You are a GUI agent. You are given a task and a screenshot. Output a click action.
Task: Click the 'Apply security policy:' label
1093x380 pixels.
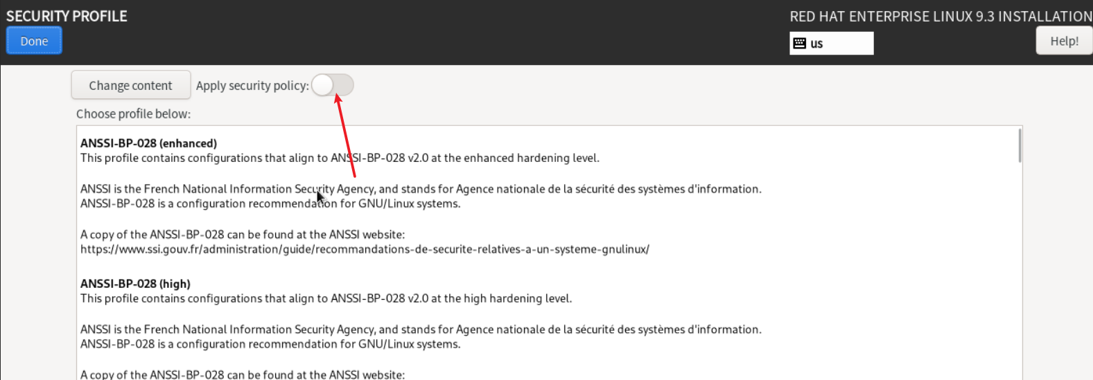(252, 86)
